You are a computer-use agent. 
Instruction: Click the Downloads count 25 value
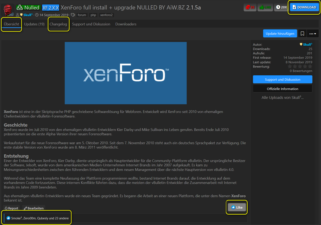[310, 49]
